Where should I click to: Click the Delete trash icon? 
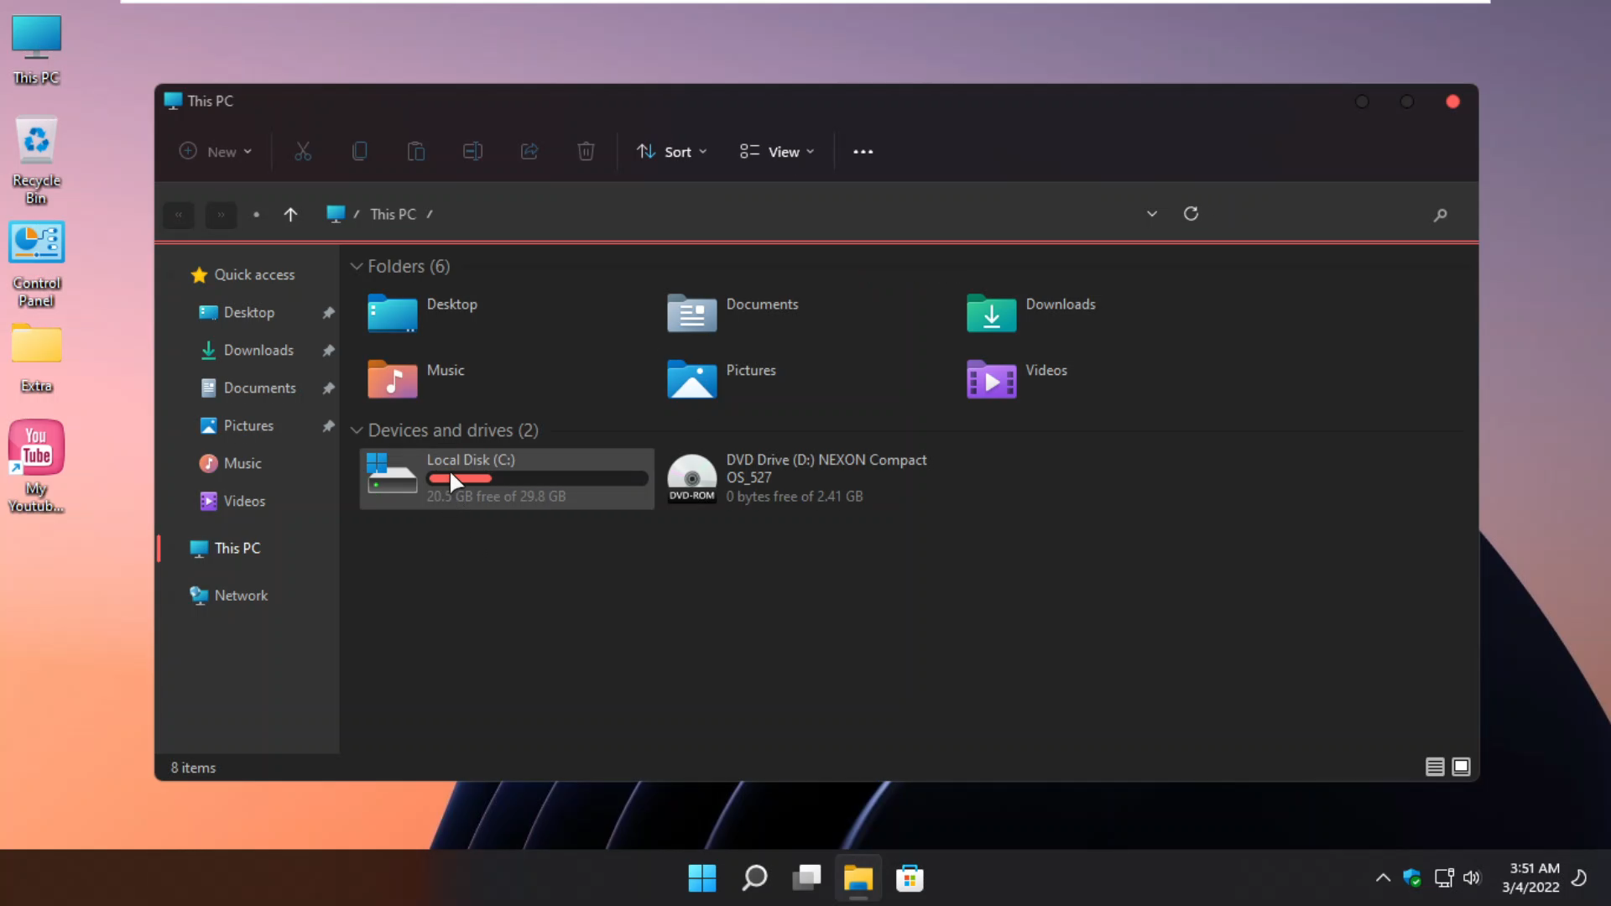[x=586, y=152]
